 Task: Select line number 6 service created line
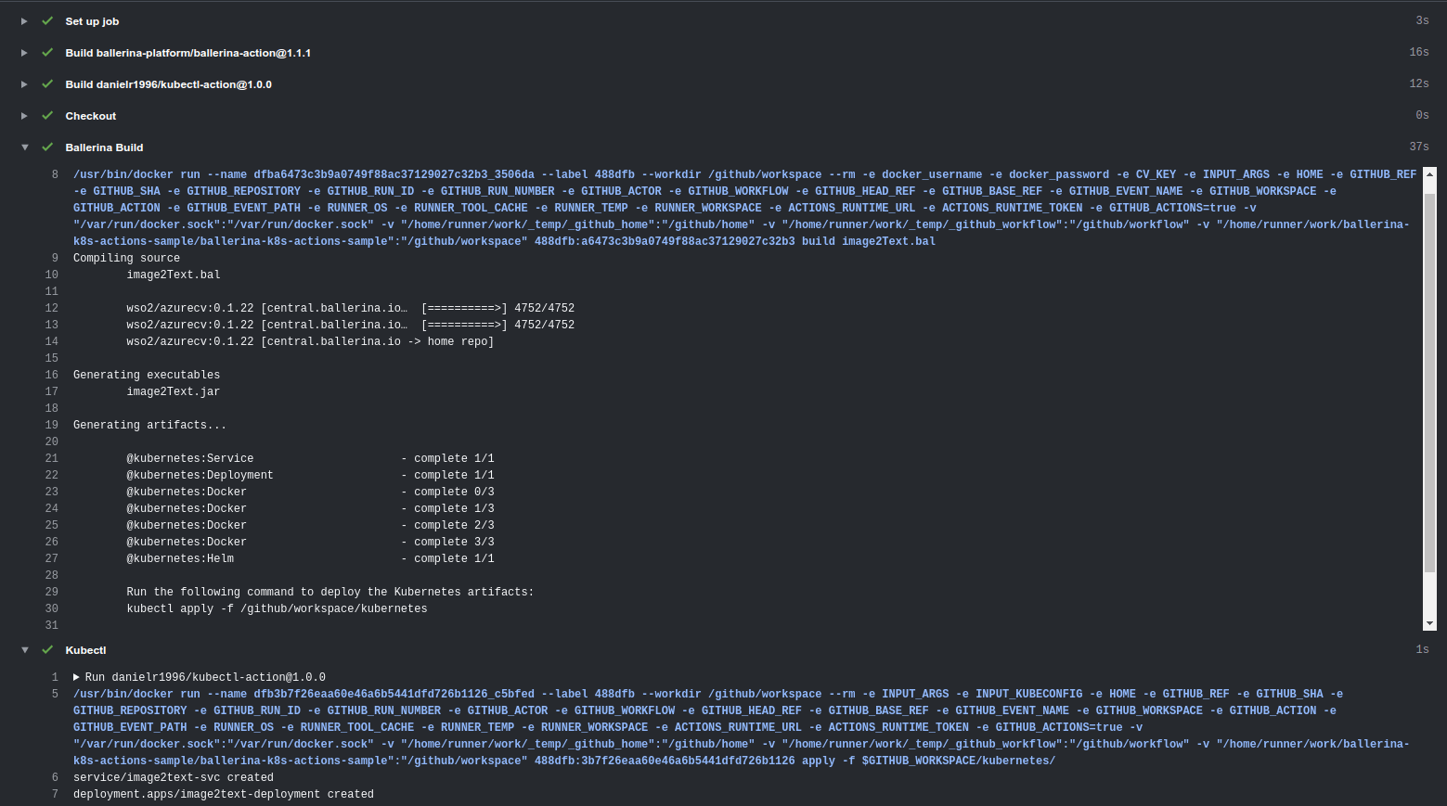pyautogui.click(x=55, y=777)
